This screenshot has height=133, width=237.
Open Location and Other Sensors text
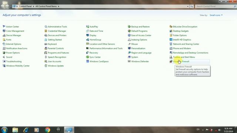(x=102, y=44)
